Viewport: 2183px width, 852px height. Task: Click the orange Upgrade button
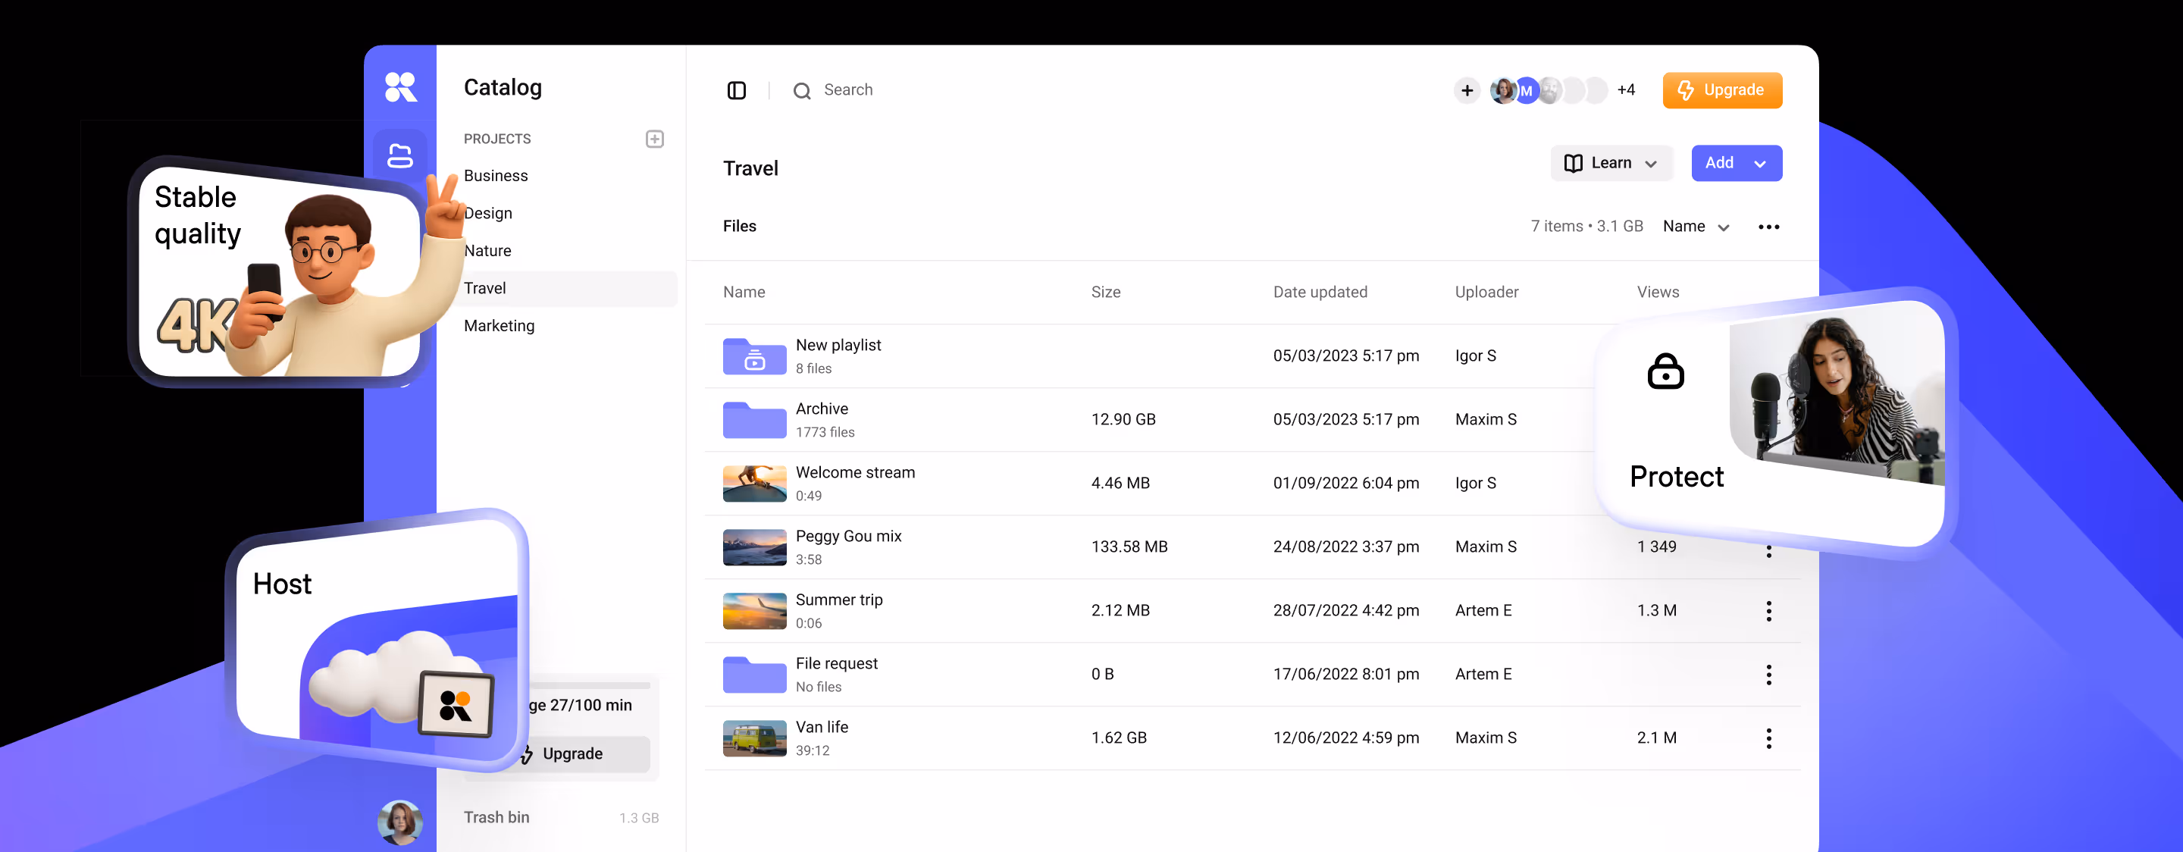(1721, 91)
